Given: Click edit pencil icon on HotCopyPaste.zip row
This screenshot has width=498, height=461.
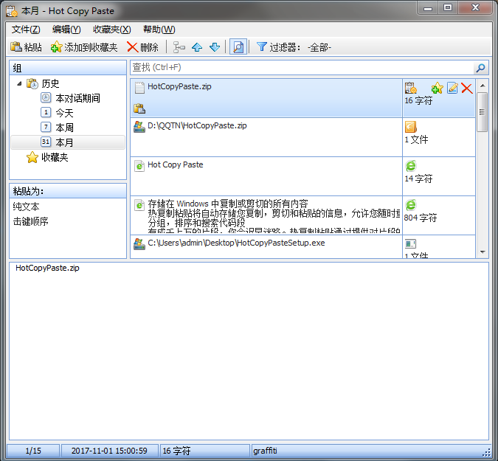Looking at the screenshot, I should (452, 88).
